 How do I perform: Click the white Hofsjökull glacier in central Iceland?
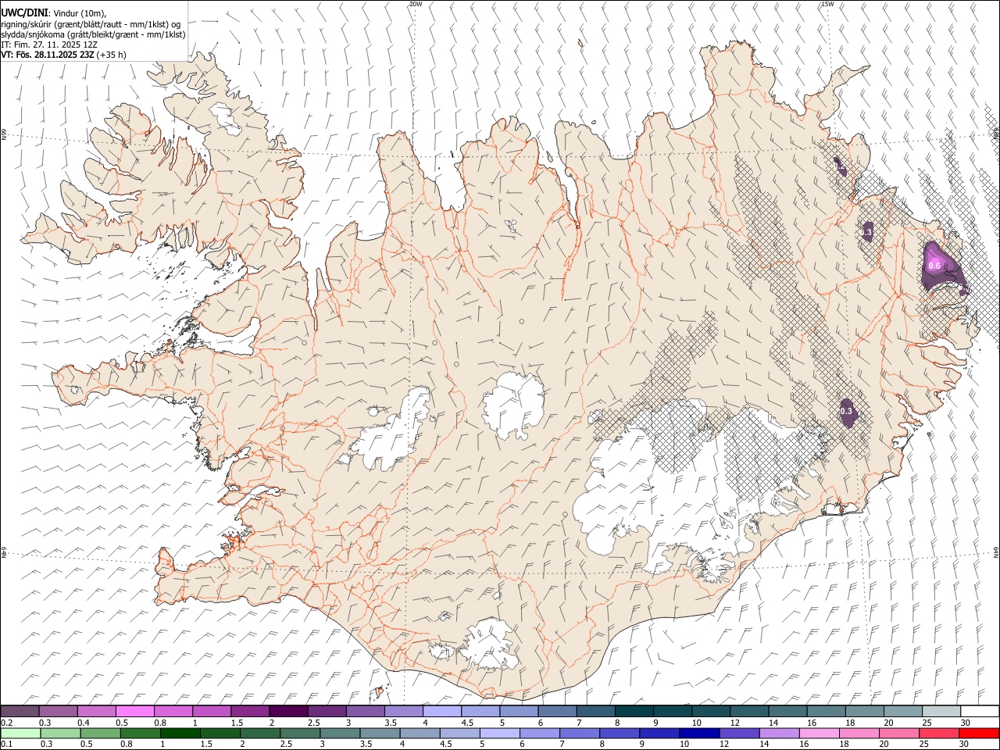pyautogui.click(x=514, y=405)
